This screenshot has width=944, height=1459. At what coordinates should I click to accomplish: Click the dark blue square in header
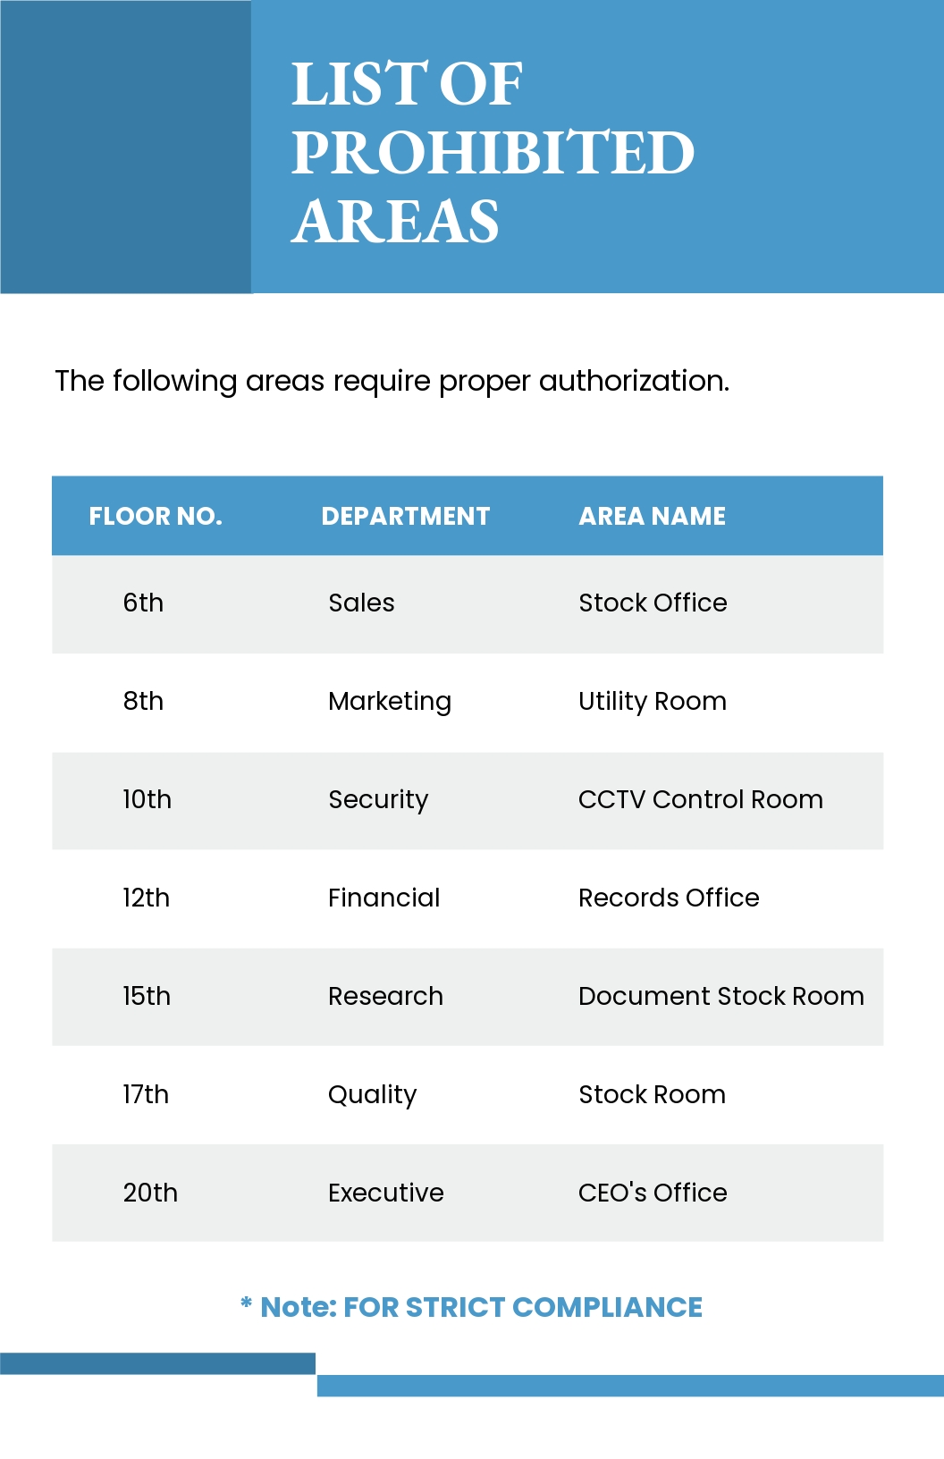[126, 147]
